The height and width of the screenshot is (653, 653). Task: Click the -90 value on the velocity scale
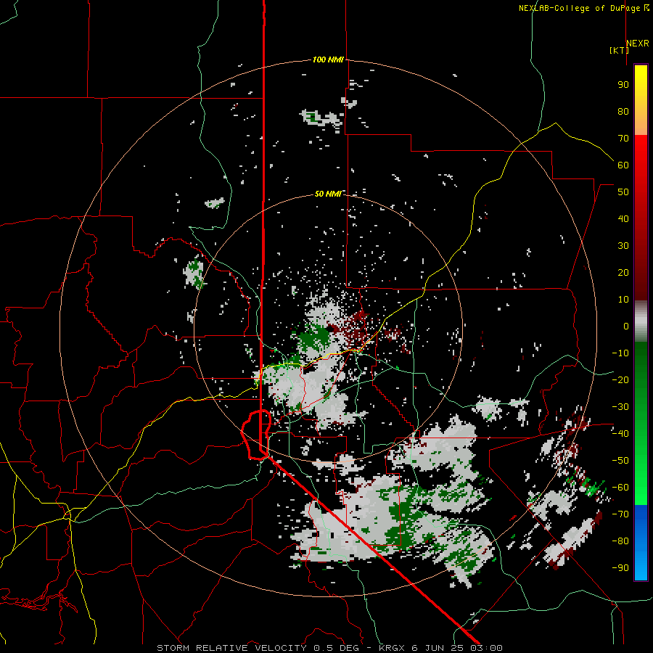click(x=620, y=568)
